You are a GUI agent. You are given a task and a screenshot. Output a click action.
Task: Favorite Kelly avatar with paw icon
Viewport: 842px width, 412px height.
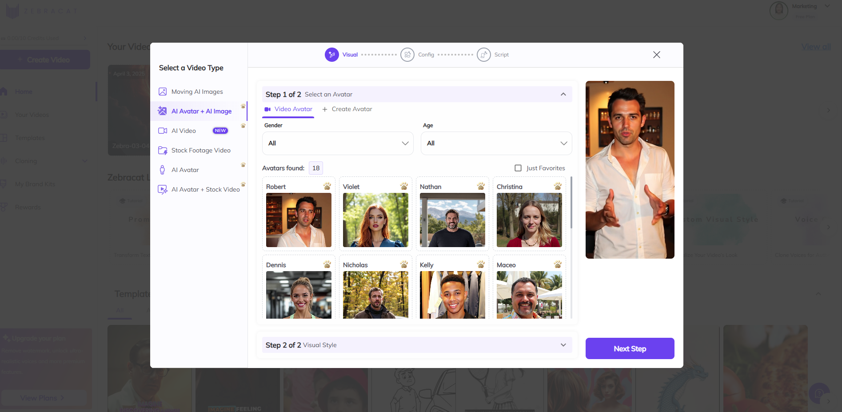[481, 264]
